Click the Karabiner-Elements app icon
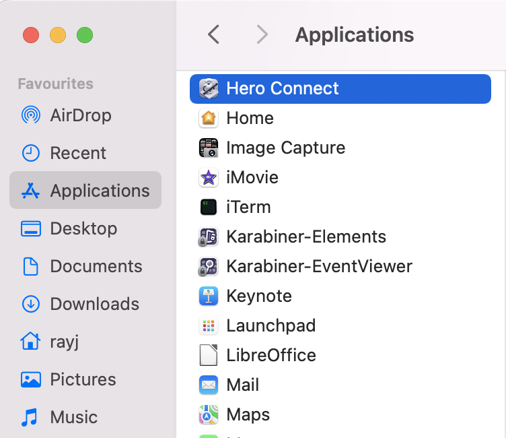The image size is (506, 438). pyautogui.click(x=209, y=237)
